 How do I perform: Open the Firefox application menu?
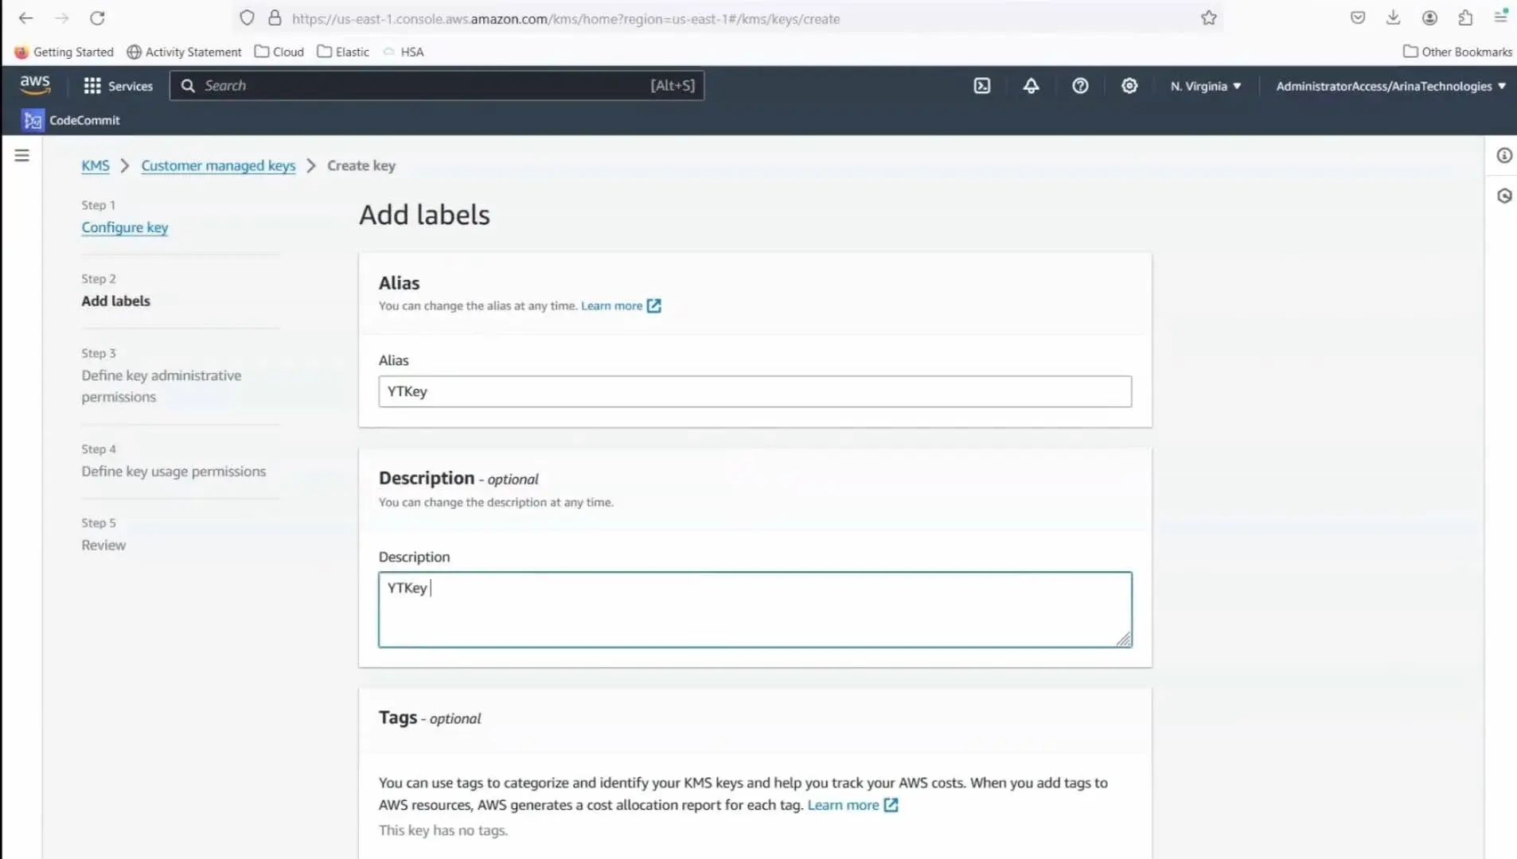(x=1501, y=17)
